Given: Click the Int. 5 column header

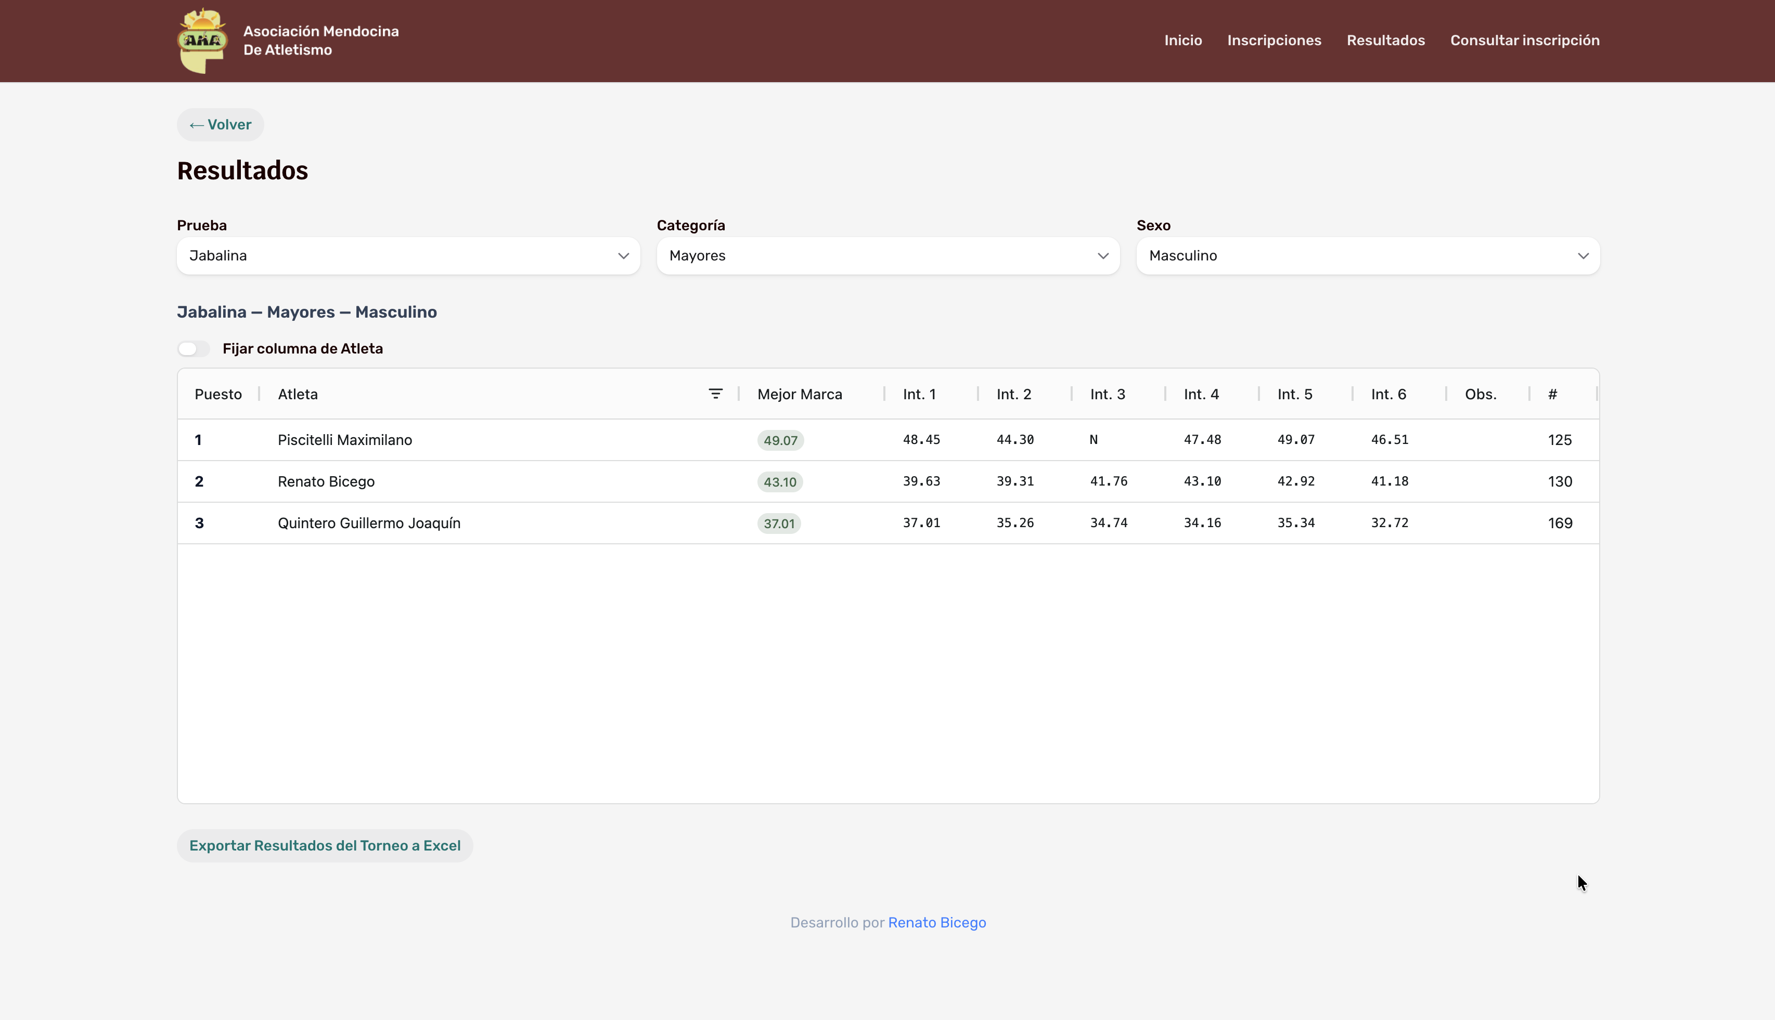Looking at the screenshot, I should click(1295, 395).
